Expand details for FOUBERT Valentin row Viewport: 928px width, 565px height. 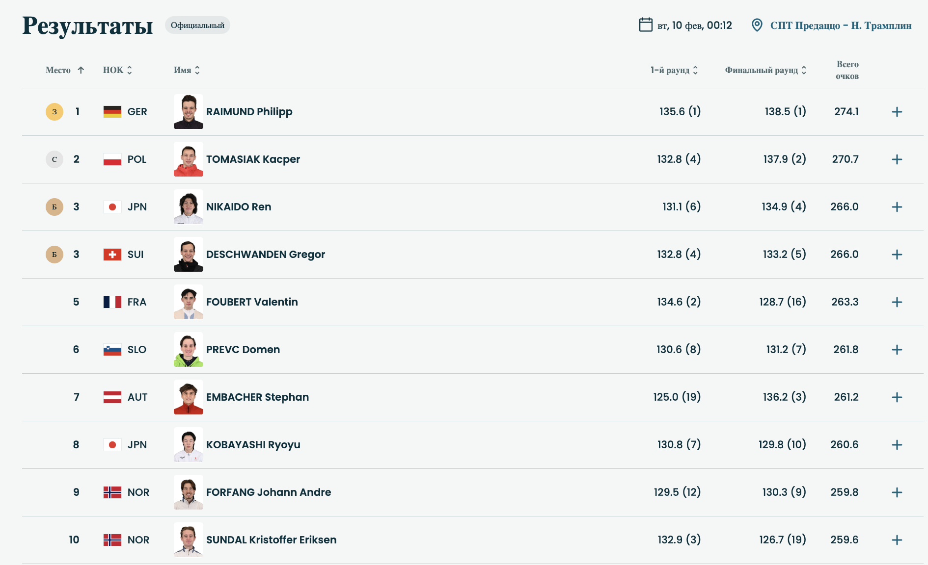(x=897, y=302)
